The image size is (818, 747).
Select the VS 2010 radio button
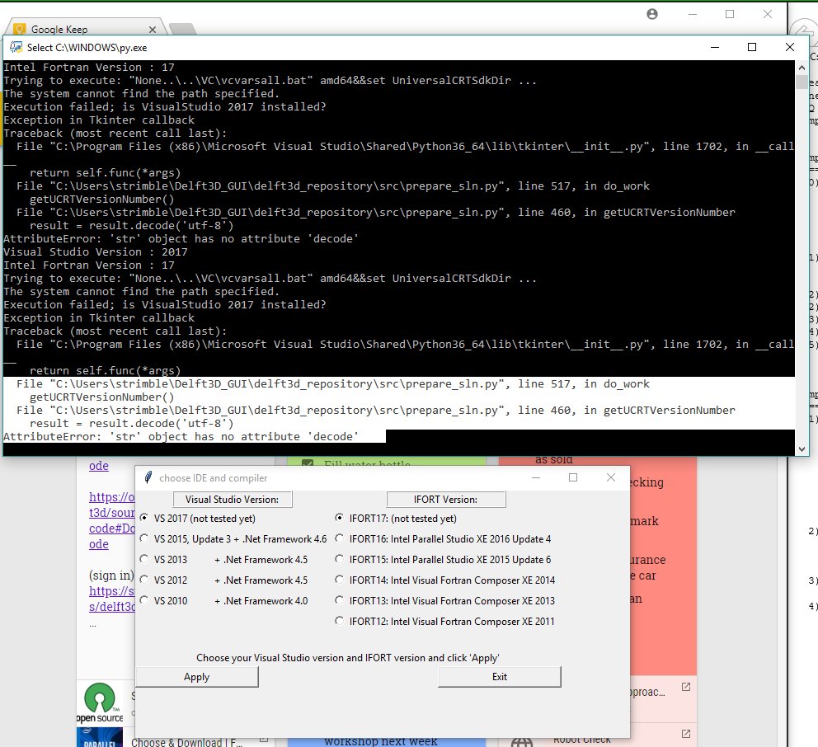click(144, 600)
